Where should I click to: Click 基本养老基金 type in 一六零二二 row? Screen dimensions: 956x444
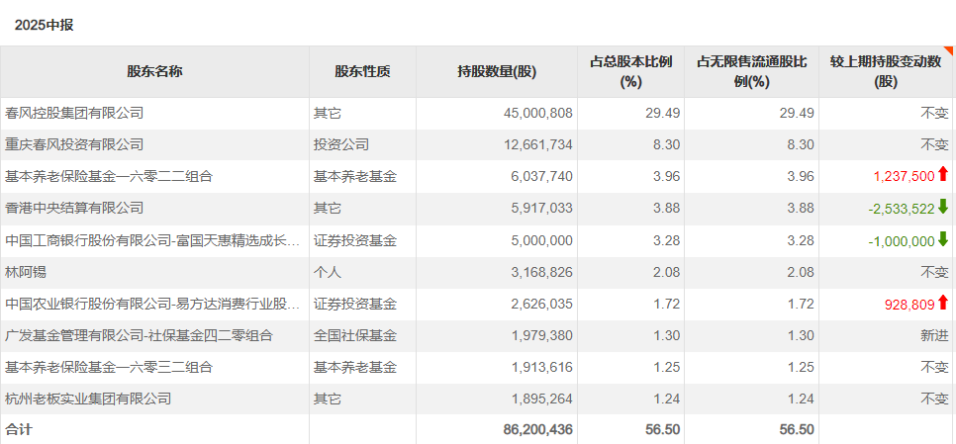[355, 177]
